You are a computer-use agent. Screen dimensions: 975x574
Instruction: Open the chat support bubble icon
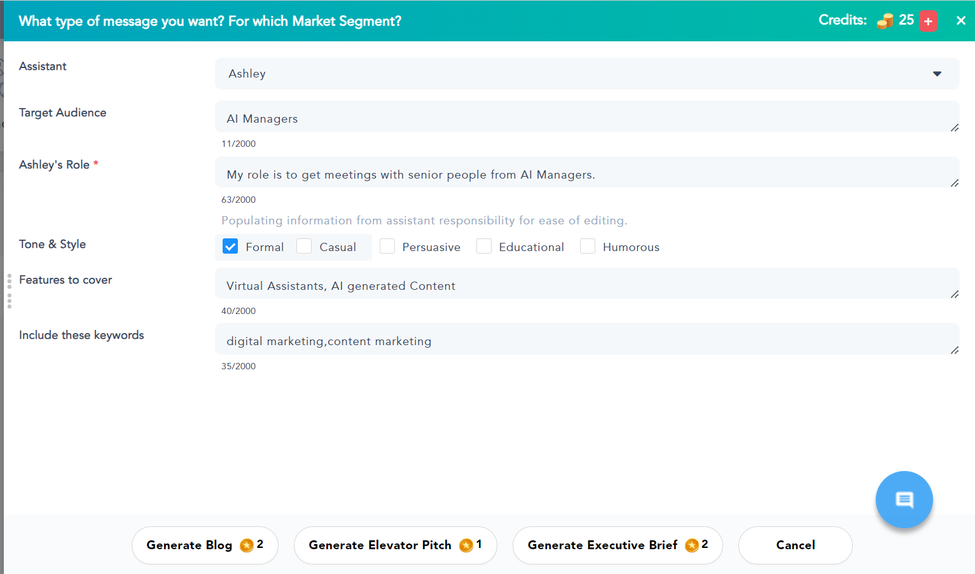904,500
